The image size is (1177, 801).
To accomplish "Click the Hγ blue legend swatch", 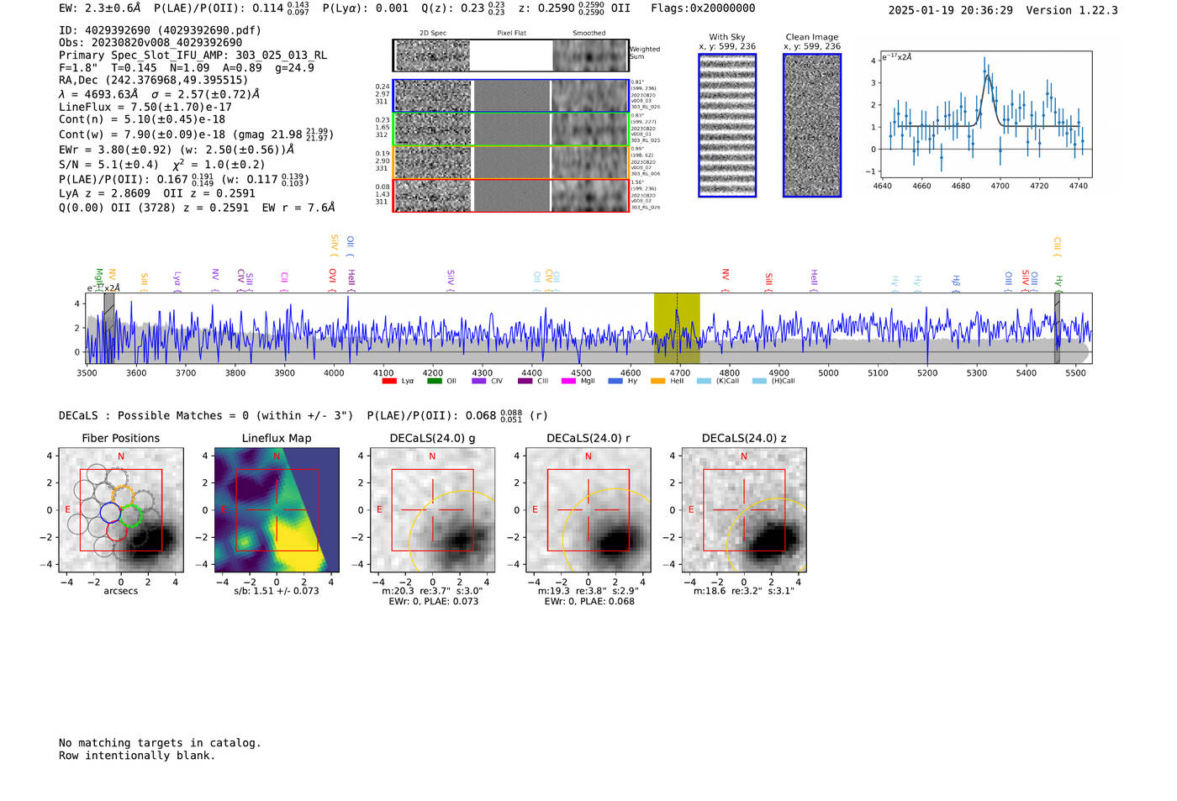I will (615, 381).
